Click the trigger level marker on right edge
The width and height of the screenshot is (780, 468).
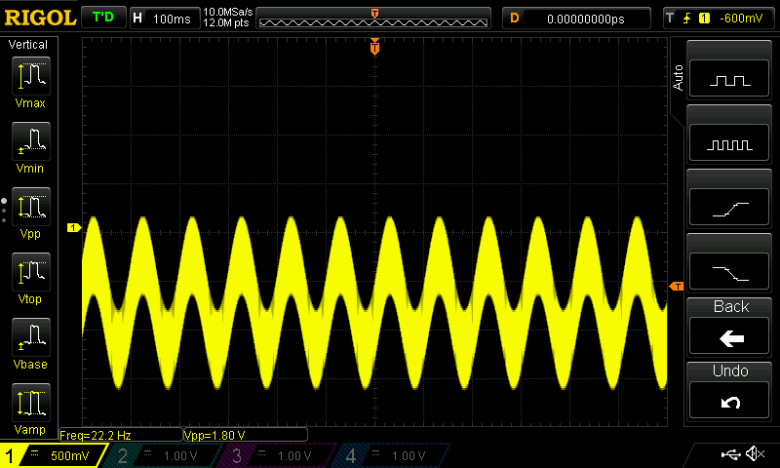pos(677,286)
